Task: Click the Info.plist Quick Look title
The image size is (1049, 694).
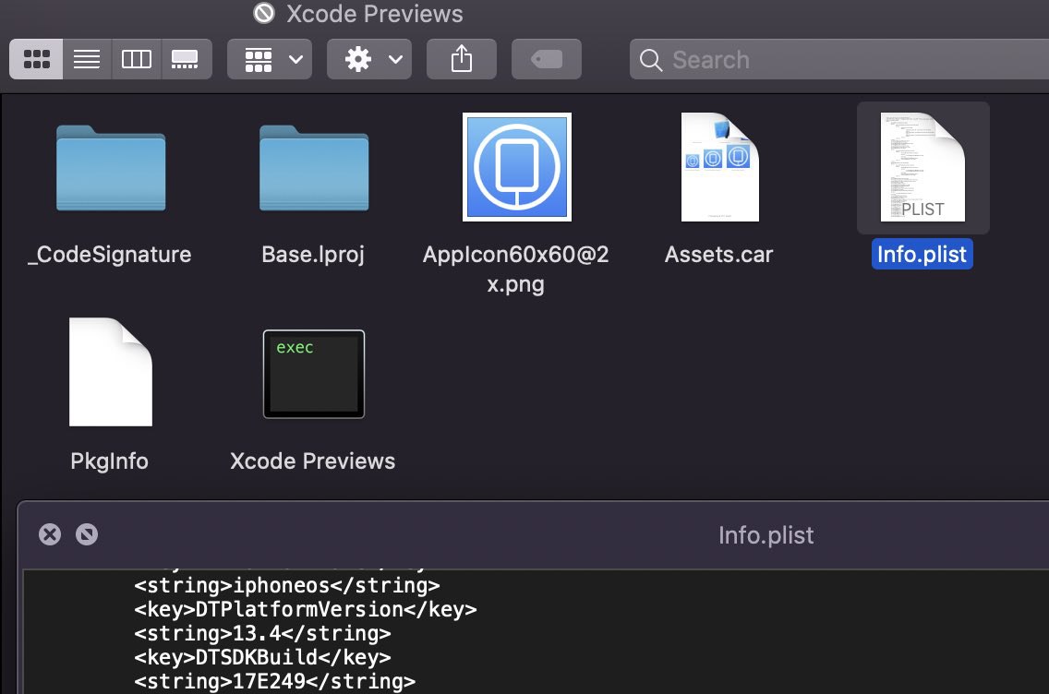Action: click(766, 535)
